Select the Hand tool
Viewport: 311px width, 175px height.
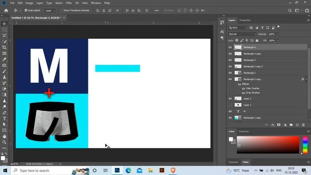4,136
